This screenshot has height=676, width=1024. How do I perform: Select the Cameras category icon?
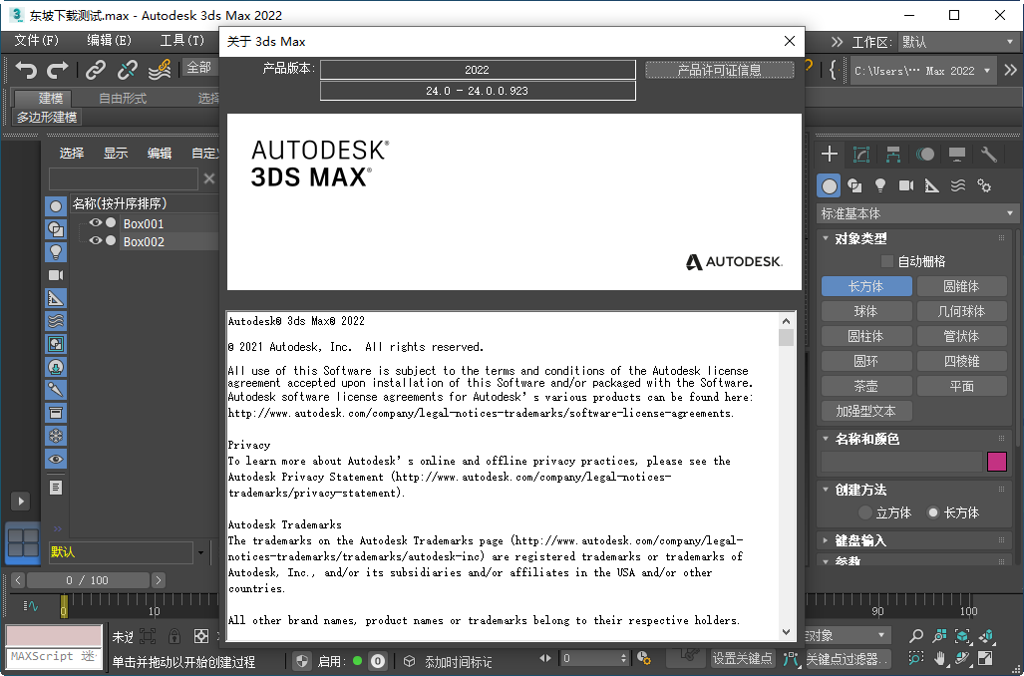(x=907, y=184)
